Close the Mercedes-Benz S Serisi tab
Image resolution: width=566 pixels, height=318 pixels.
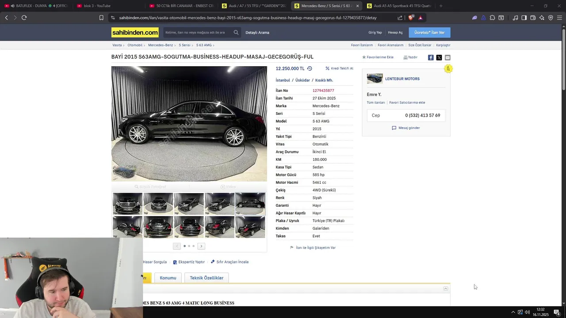click(x=357, y=6)
